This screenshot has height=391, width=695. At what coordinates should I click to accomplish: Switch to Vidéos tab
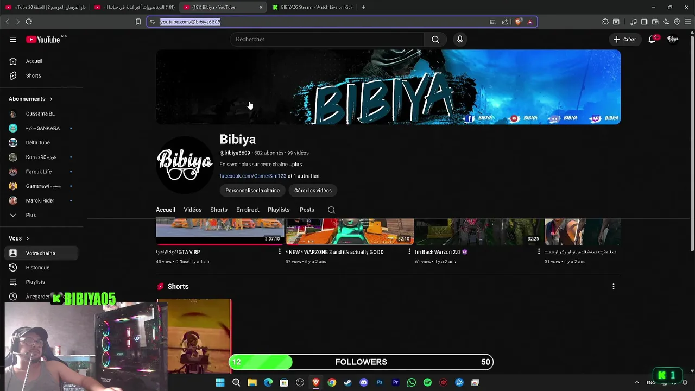(x=192, y=210)
